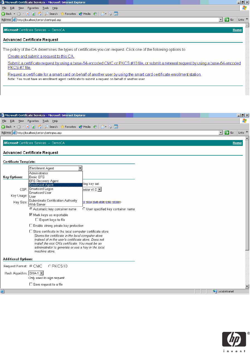Click smart card enrollment station request link
Screen dimensions: 250x357
(x=105, y=74)
